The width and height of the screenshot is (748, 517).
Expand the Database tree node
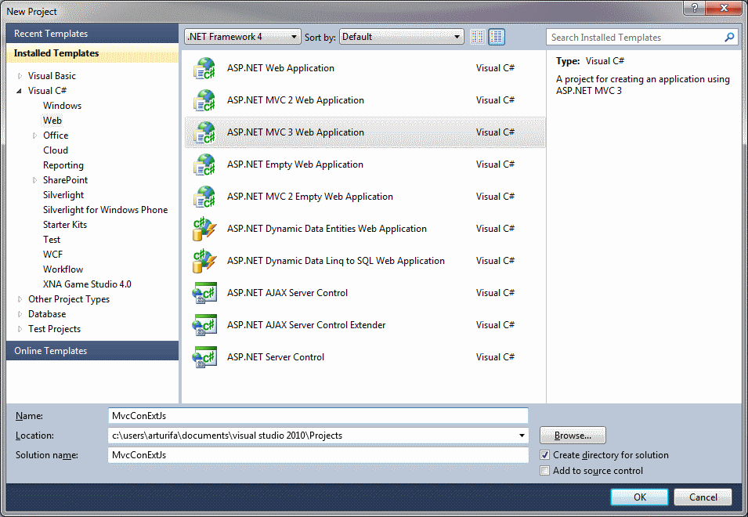(x=20, y=314)
